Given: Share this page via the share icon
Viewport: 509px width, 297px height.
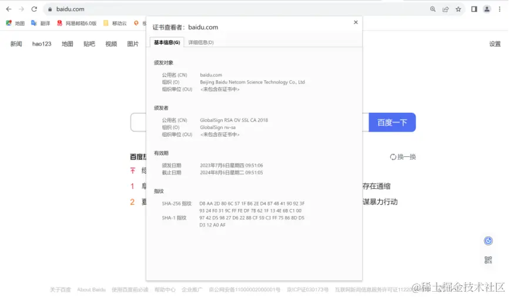Looking at the screenshot, I should [x=446, y=9].
